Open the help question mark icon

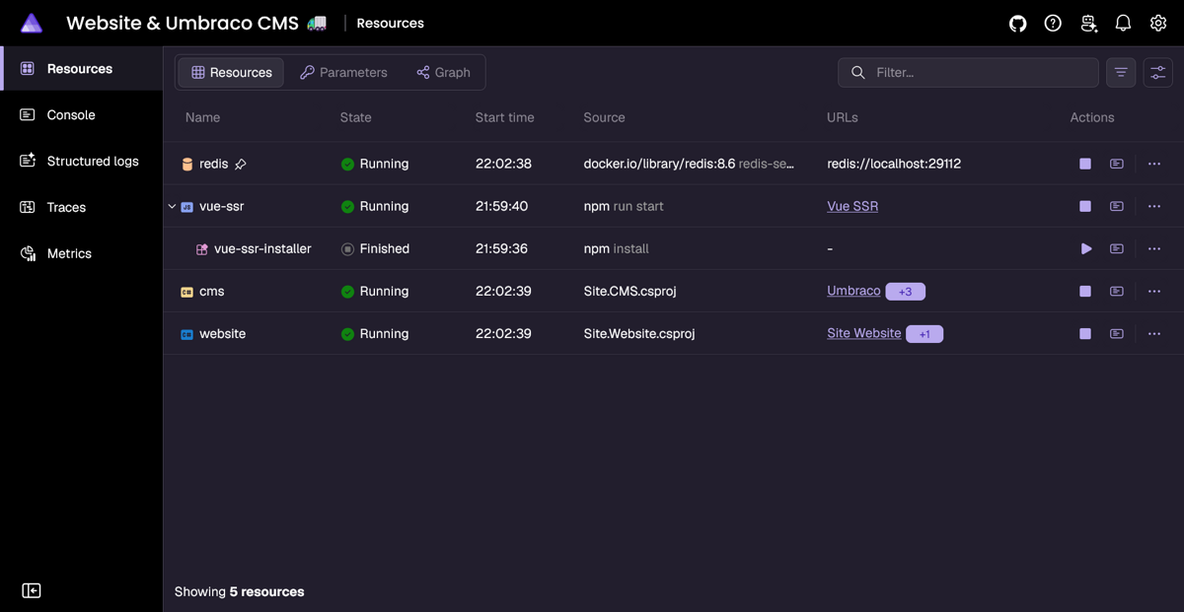[x=1053, y=23]
